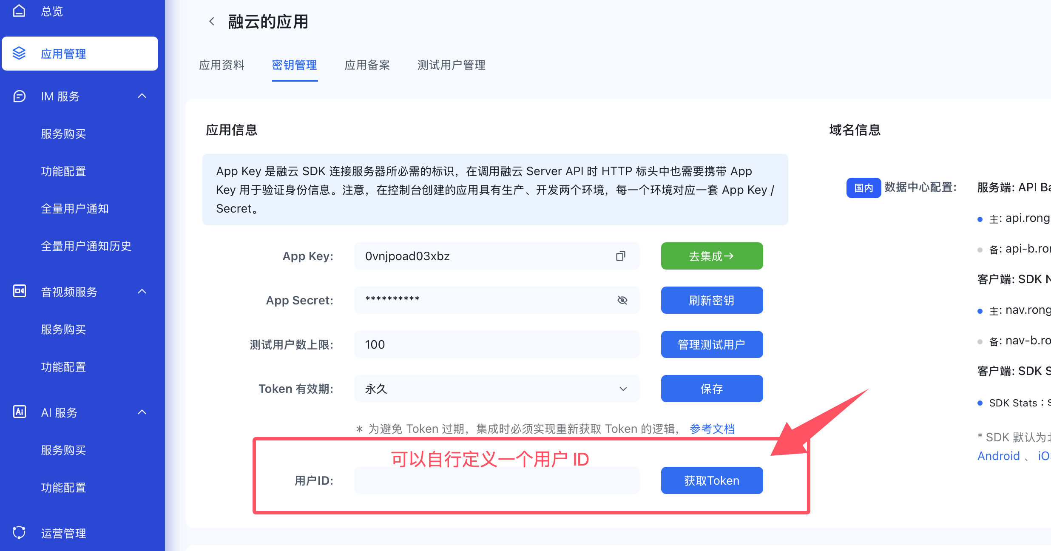This screenshot has height=551, width=1051.
Task: Click the 总览 home icon in sidebar
Action: [19, 11]
